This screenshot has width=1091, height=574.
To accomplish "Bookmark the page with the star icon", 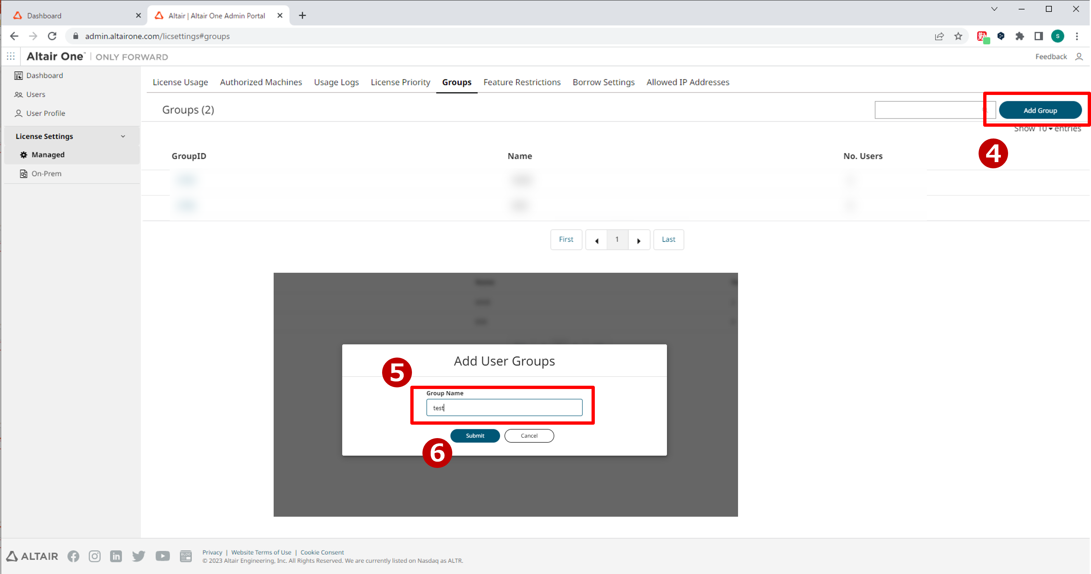I will [x=958, y=36].
